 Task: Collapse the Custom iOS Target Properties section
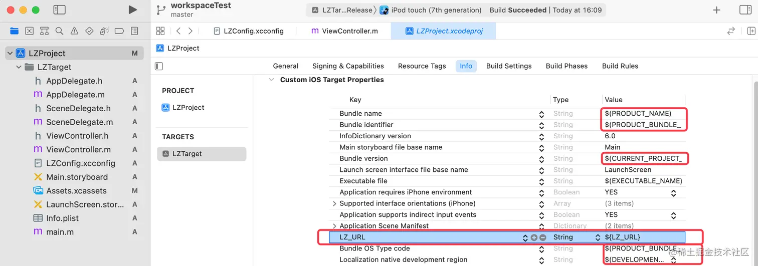click(x=272, y=80)
